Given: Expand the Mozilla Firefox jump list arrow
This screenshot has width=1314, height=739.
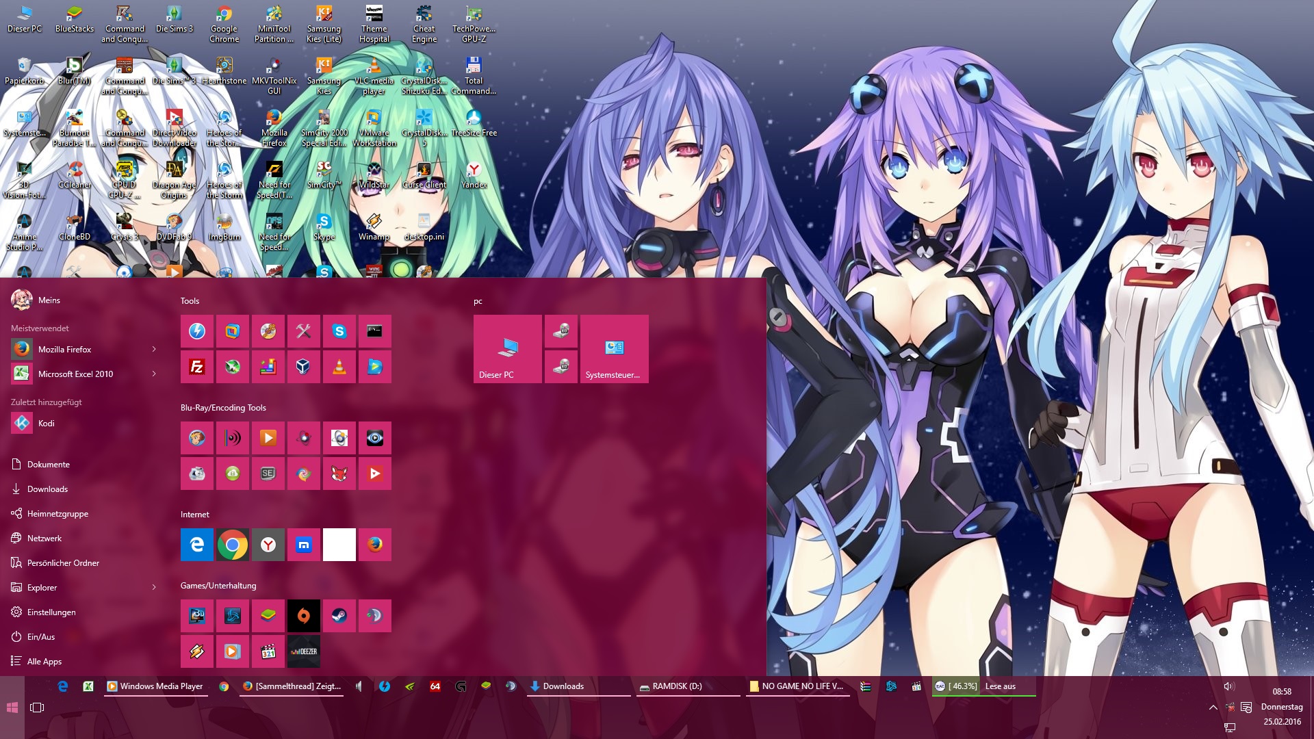Looking at the screenshot, I should pos(154,350).
